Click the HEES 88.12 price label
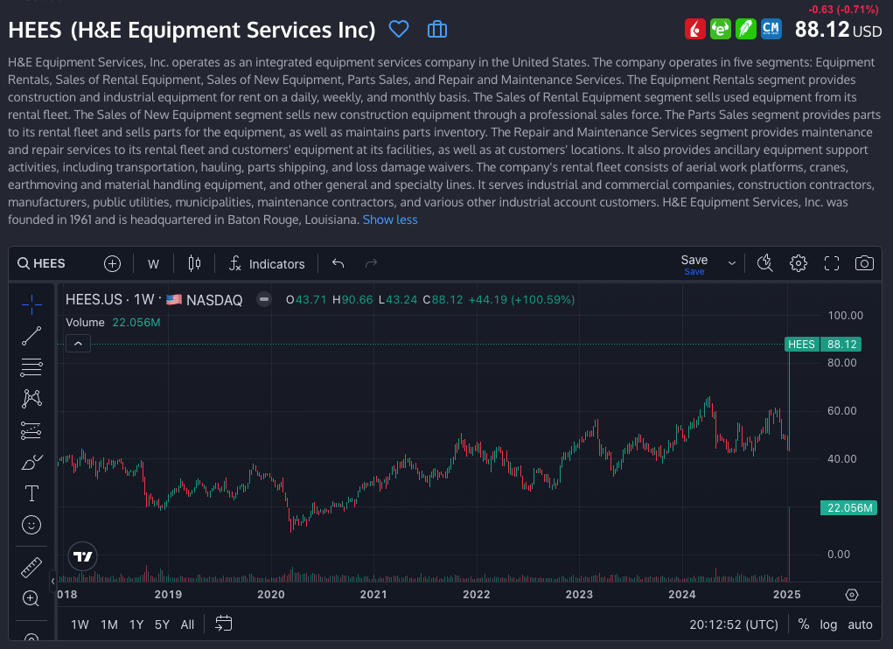The height and width of the screenshot is (649, 893). click(x=822, y=344)
